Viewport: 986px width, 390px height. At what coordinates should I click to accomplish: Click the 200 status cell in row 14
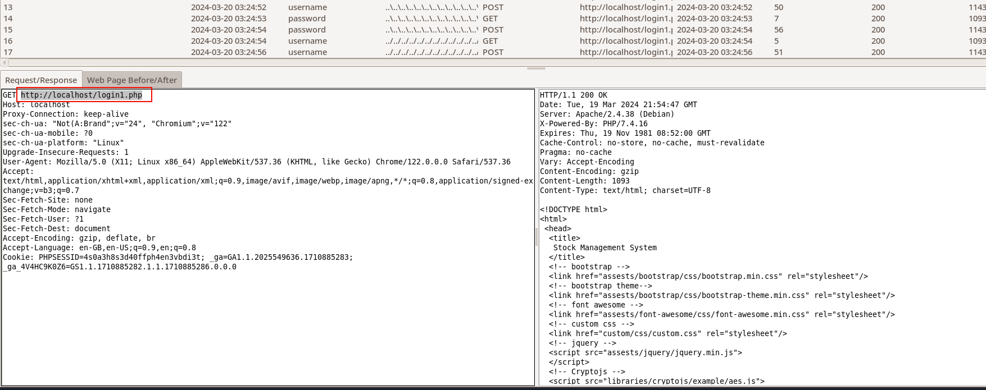pos(878,19)
